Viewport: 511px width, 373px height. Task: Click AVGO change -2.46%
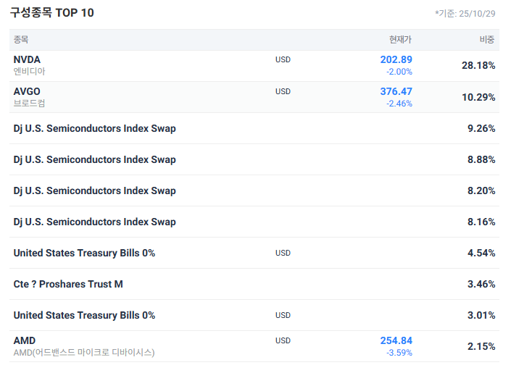coord(399,104)
